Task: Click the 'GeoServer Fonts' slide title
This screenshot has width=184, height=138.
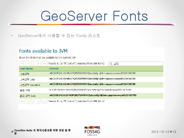Action: pyautogui.click(x=94, y=16)
